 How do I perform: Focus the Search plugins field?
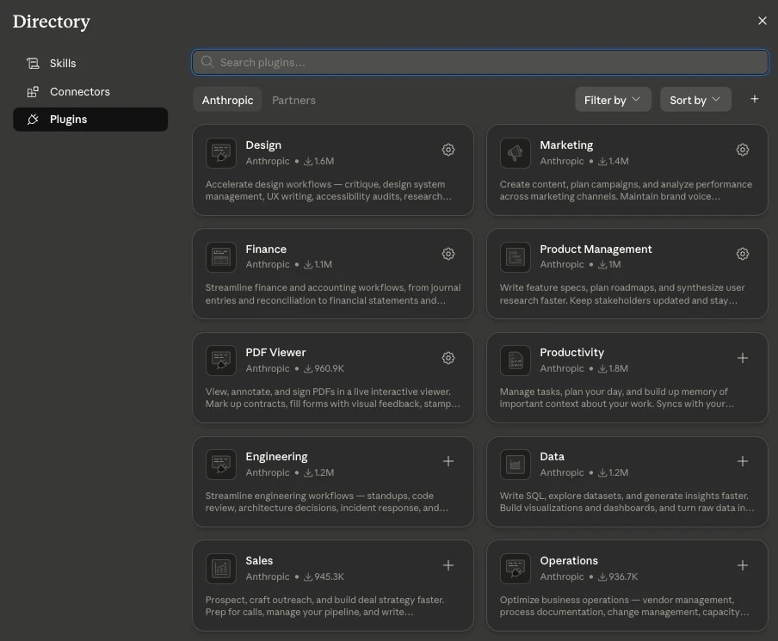480,62
